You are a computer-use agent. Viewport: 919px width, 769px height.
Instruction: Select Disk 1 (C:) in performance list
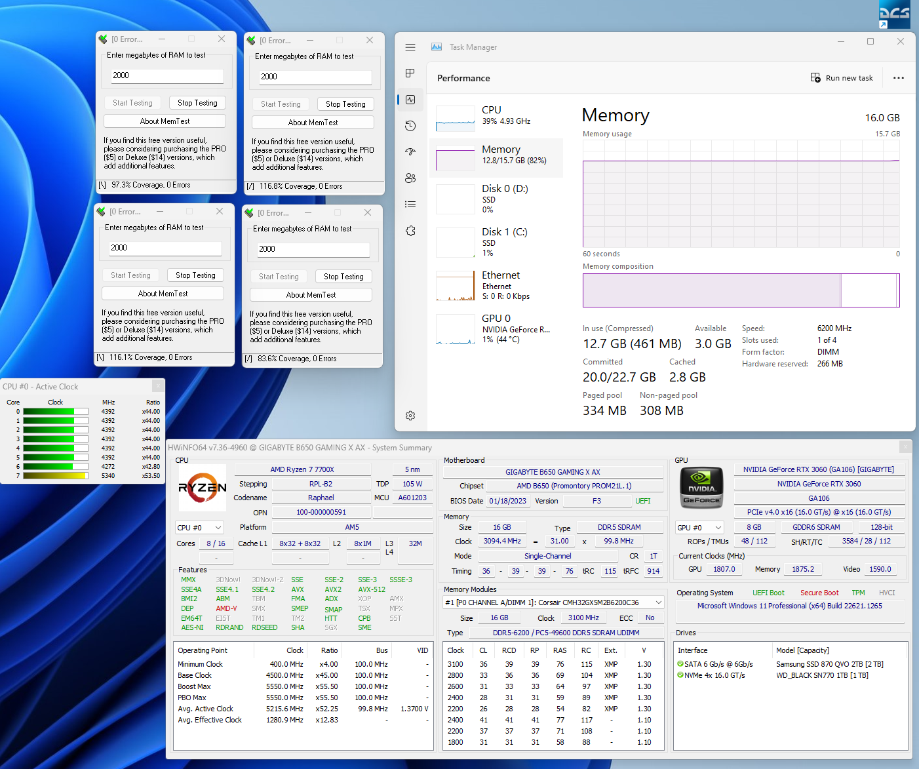click(x=496, y=242)
